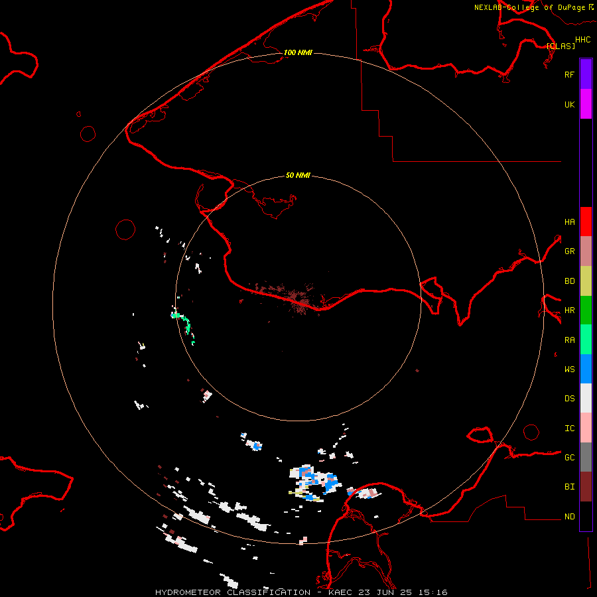Click the HA legend label
597x597 pixels.
click(569, 222)
